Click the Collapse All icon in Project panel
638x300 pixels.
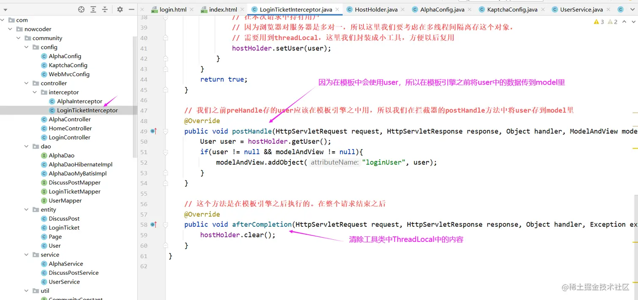(105, 9)
